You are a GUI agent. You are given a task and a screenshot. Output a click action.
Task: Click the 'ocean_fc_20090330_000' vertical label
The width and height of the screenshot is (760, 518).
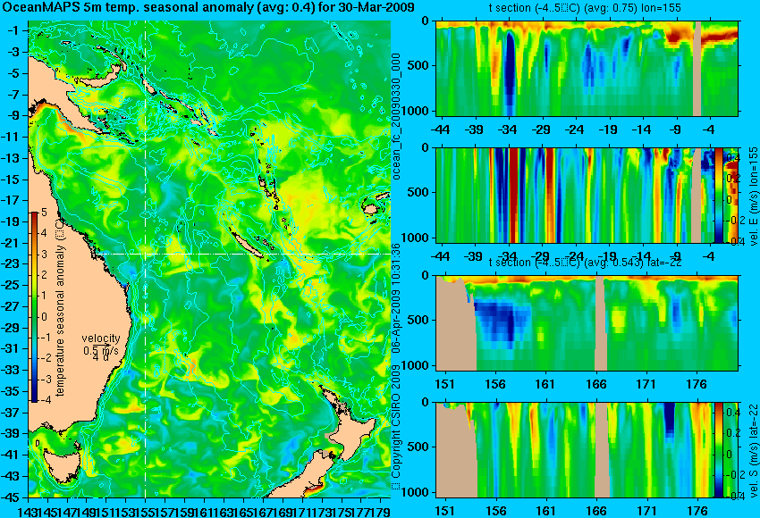(396, 116)
